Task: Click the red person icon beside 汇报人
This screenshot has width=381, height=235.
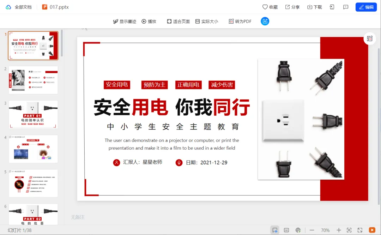Action: [x=116, y=163]
